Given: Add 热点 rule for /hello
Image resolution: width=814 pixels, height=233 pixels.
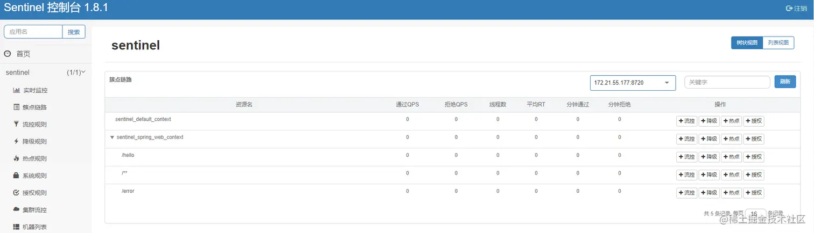Looking at the screenshot, I should [732, 157].
